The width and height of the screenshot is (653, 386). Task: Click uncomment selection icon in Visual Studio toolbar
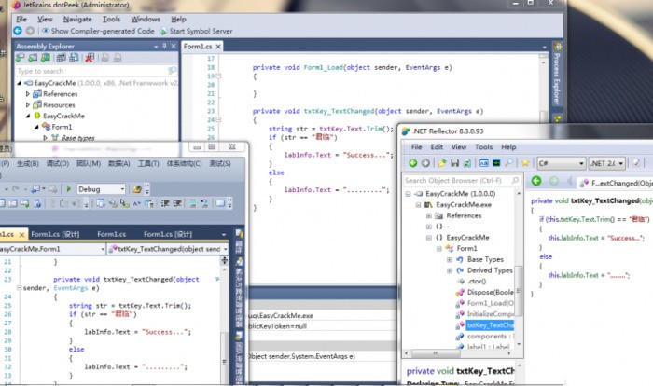204,203
